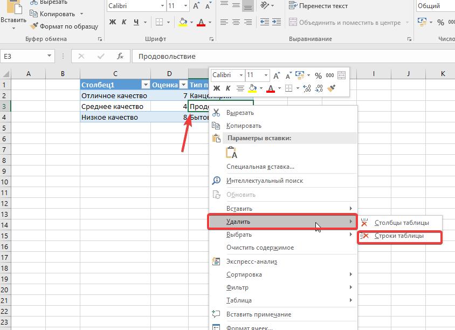Click format painter brush in mini toolbar

[x=331, y=88]
